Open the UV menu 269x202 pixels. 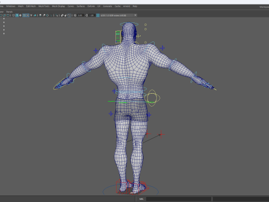click(x=99, y=6)
